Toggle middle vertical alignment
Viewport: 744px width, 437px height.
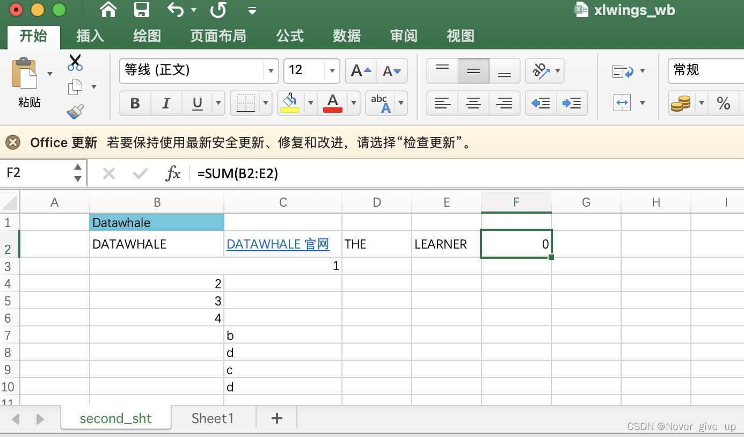[x=473, y=71]
